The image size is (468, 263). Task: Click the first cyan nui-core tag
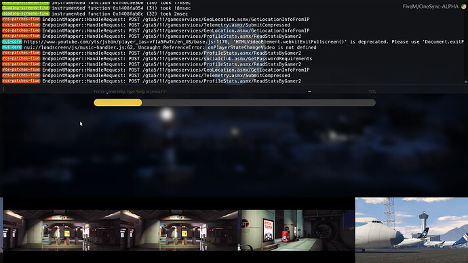point(12,42)
